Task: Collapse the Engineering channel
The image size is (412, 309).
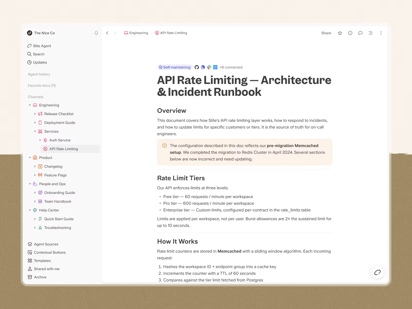Action: (30, 105)
